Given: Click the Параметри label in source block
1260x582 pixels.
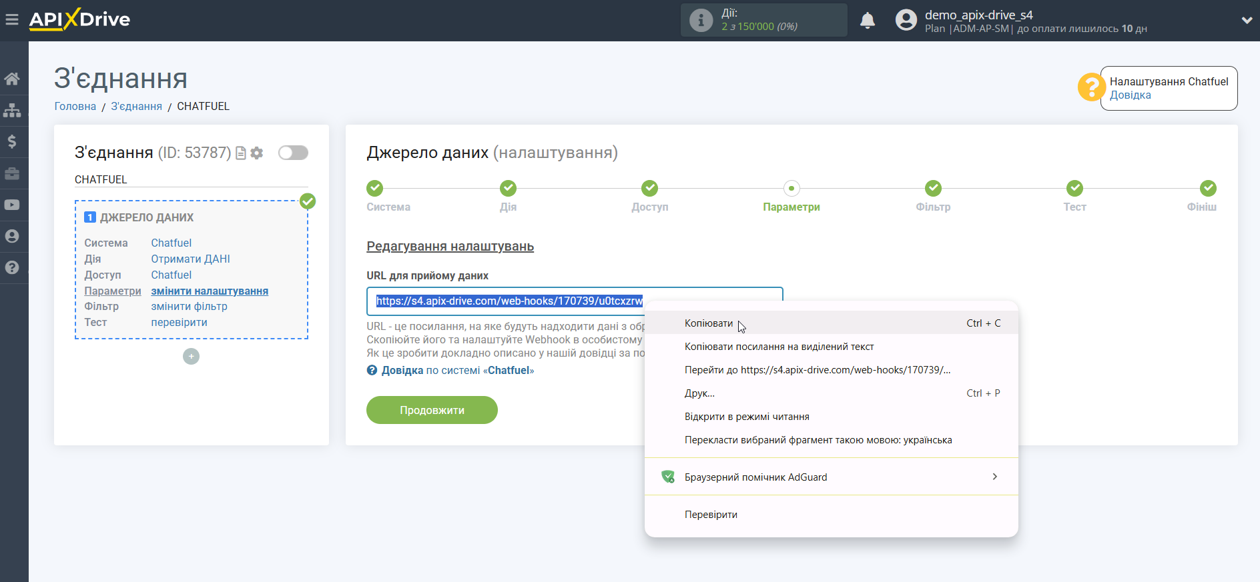Looking at the screenshot, I should (113, 291).
